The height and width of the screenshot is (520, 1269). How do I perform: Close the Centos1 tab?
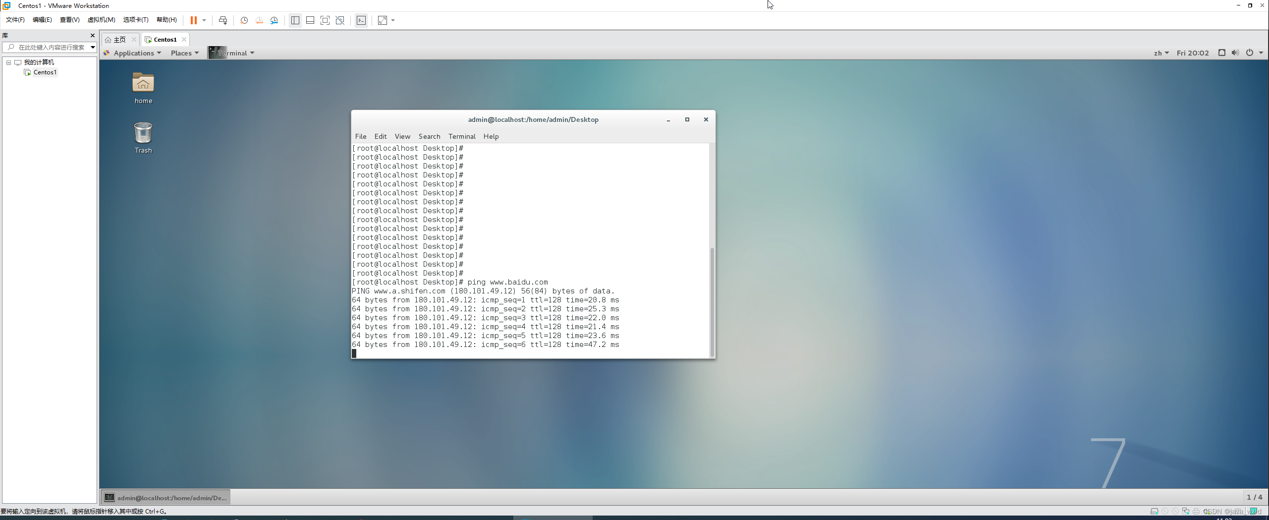[x=184, y=40]
